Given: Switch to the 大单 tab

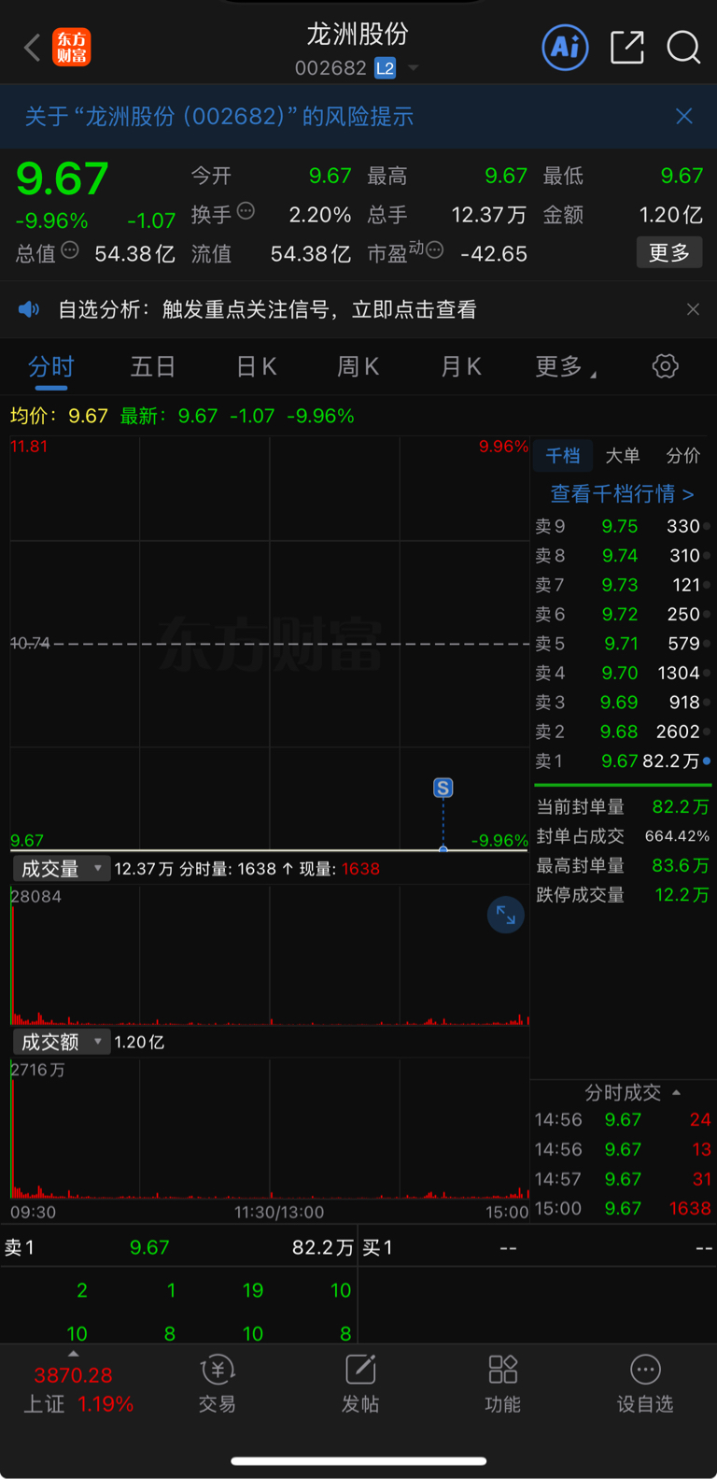Looking at the screenshot, I should coord(623,455).
